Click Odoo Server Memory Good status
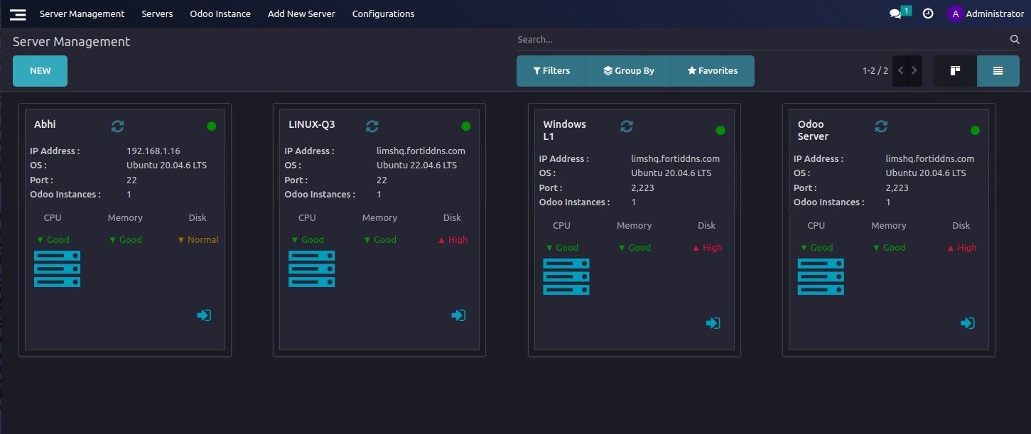This screenshot has width=1031, height=434. [888, 248]
